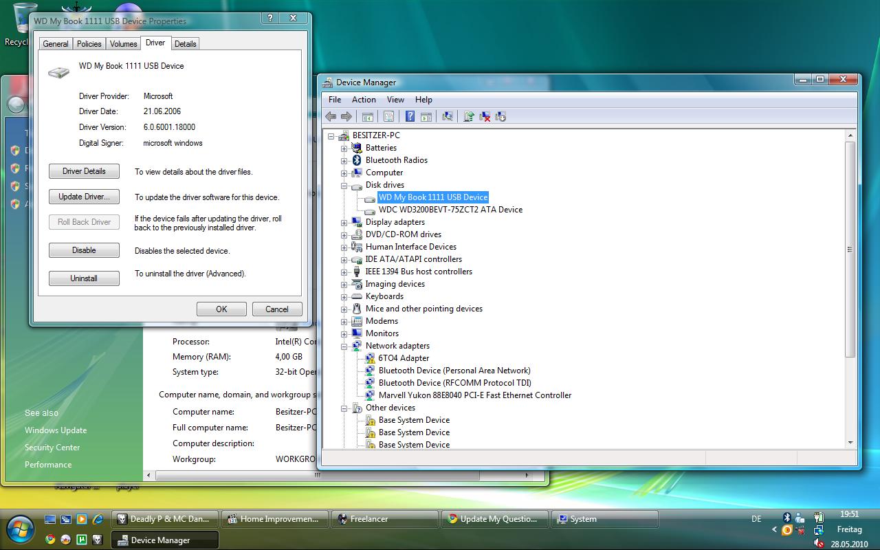Collapse the BESITZER-PC root node
This screenshot has width=880, height=550.
point(331,135)
